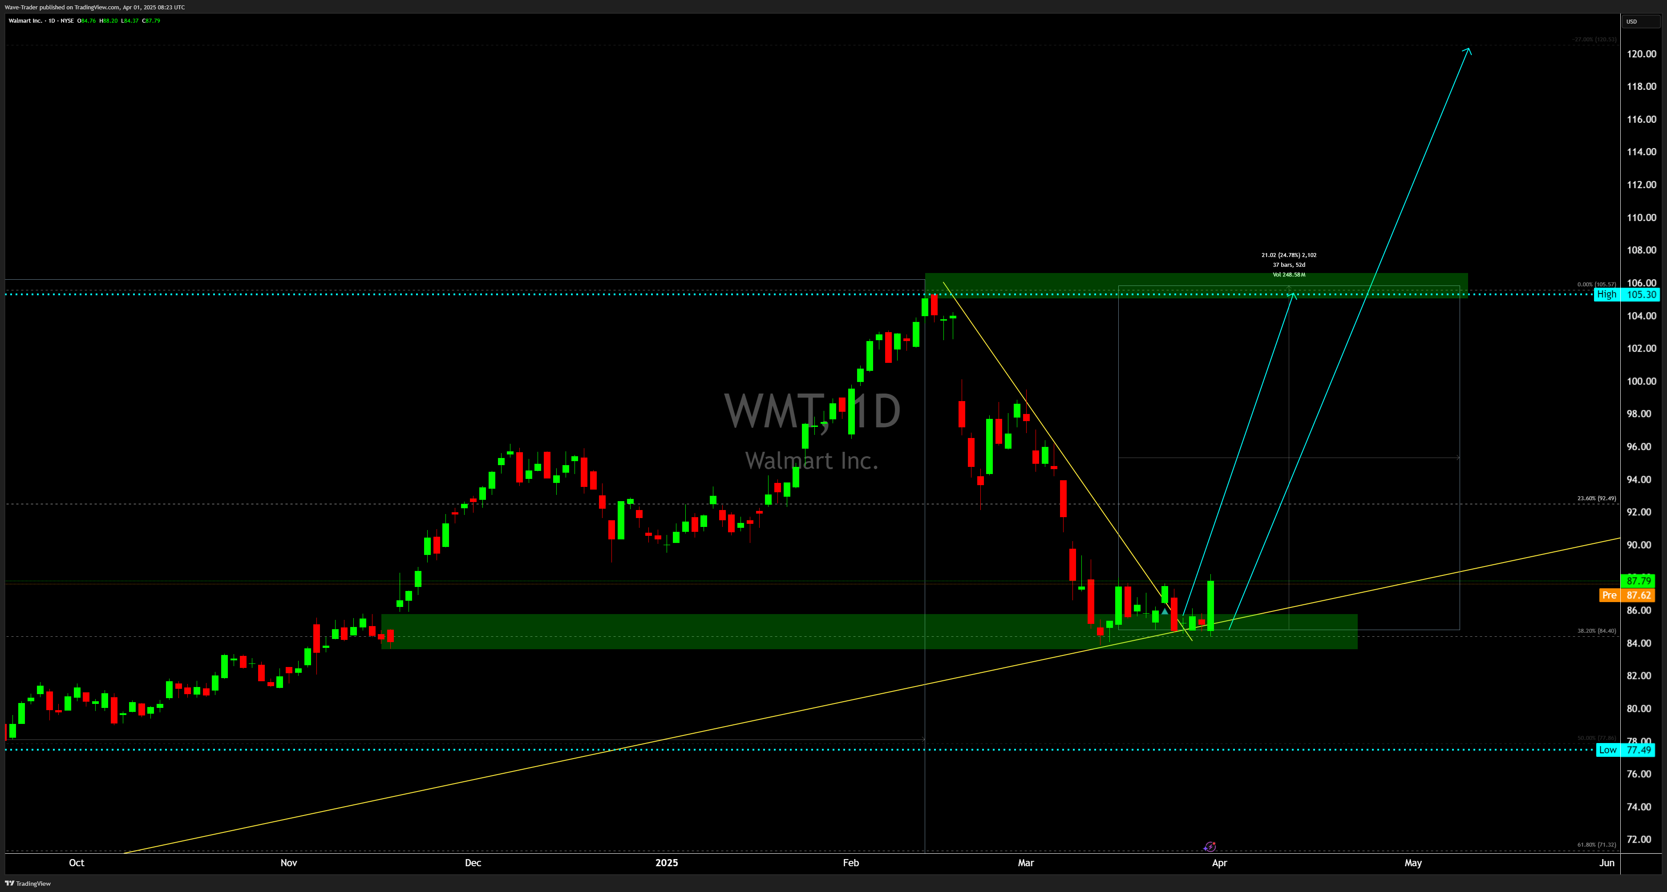Click the Walmart Inc. symbol title

[x=25, y=21]
